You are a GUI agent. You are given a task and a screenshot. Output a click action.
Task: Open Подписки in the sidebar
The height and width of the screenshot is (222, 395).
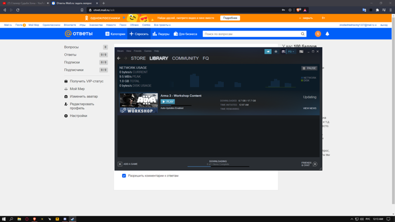pos(72,62)
